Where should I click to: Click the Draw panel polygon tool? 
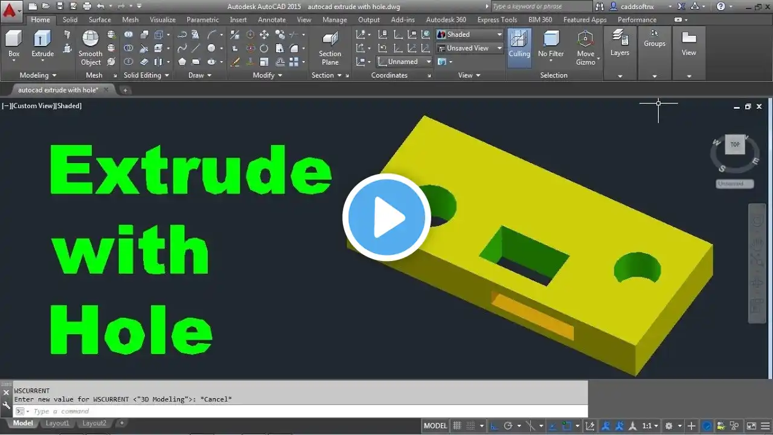tap(182, 62)
